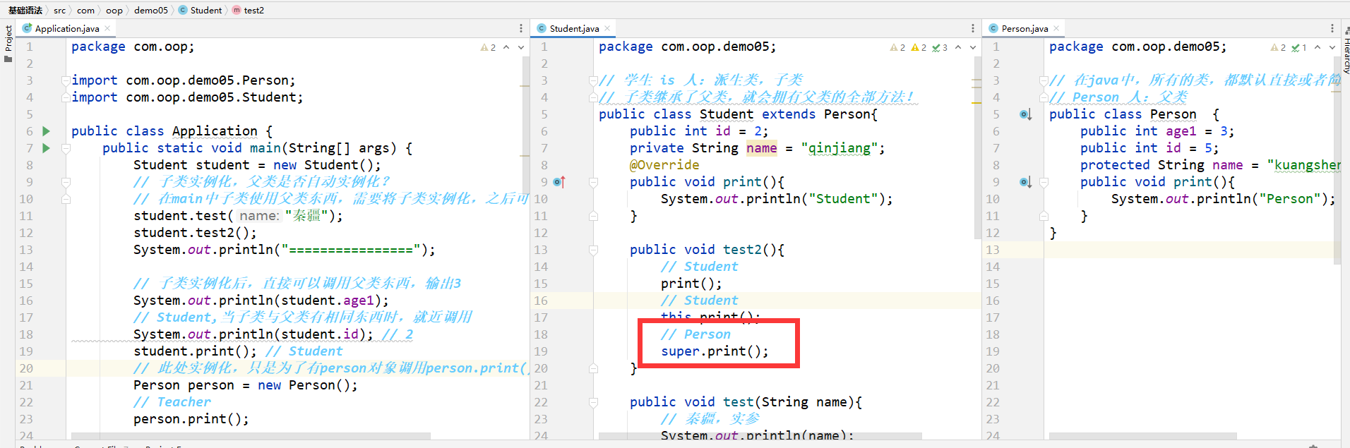Fold the print() method in Person.java

click(1044, 182)
